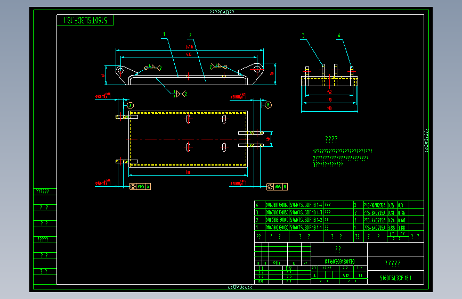Image resolution: width=462 pixels, height=299 pixels.
Task: Click item number 3 in the parts list
Action: [x=257, y=212]
